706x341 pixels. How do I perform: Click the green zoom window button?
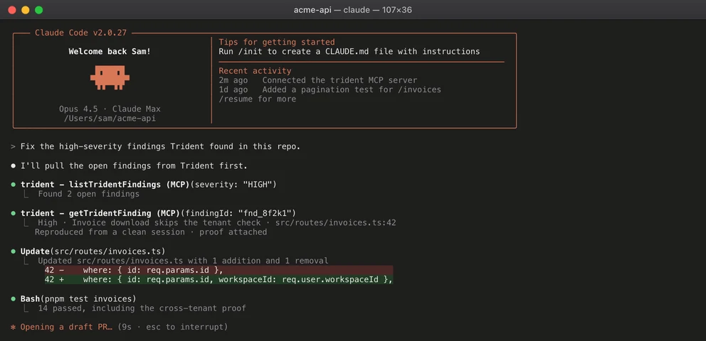pos(39,10)
